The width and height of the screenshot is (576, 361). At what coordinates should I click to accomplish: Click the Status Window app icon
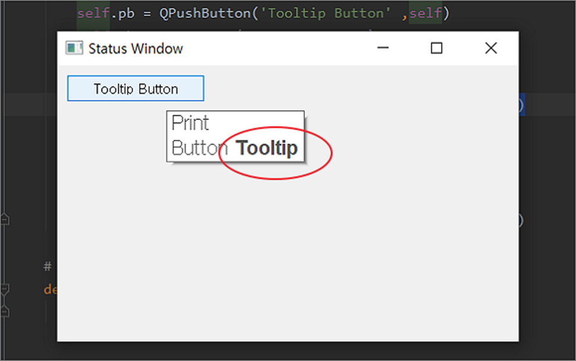[74, 48]
